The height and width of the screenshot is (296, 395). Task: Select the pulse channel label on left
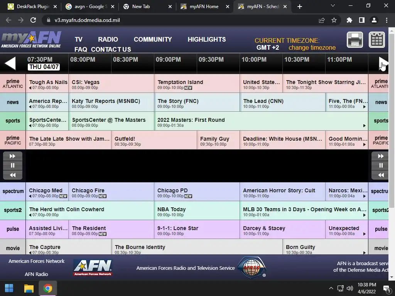point(13,229)
